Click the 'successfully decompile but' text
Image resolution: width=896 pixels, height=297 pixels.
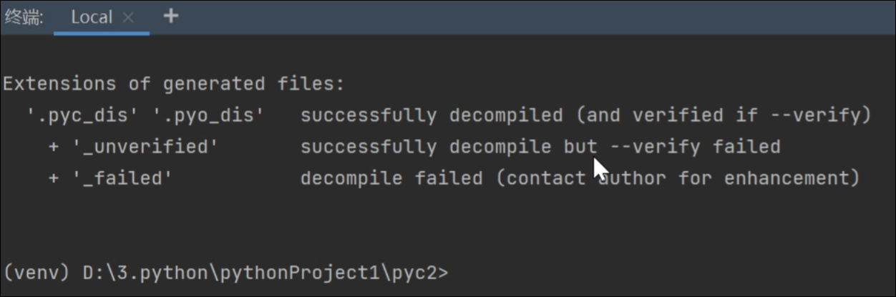pyautogui.click(x=449, y=147)
